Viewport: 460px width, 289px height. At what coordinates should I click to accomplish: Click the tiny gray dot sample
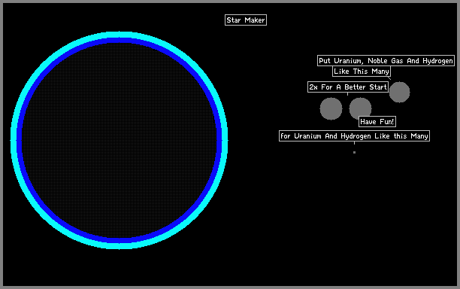tap(354, 153)
